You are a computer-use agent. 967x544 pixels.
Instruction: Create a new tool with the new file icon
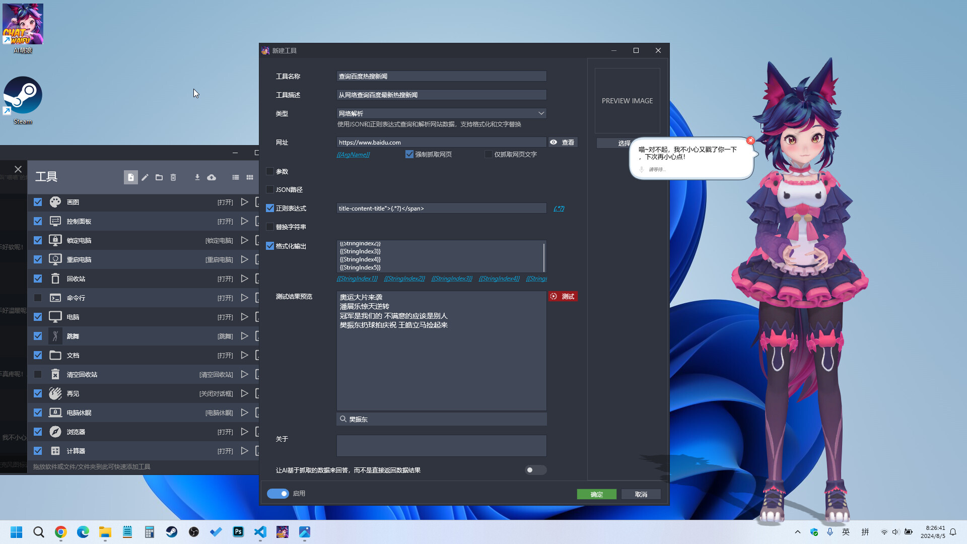(x=130, y=177)
